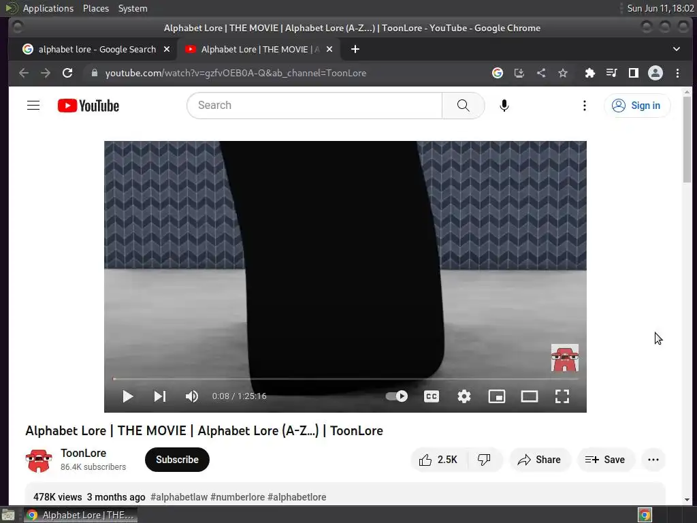This screenshot has height=523, width=697.
Task: Like the video
Action: pos(439,460)
